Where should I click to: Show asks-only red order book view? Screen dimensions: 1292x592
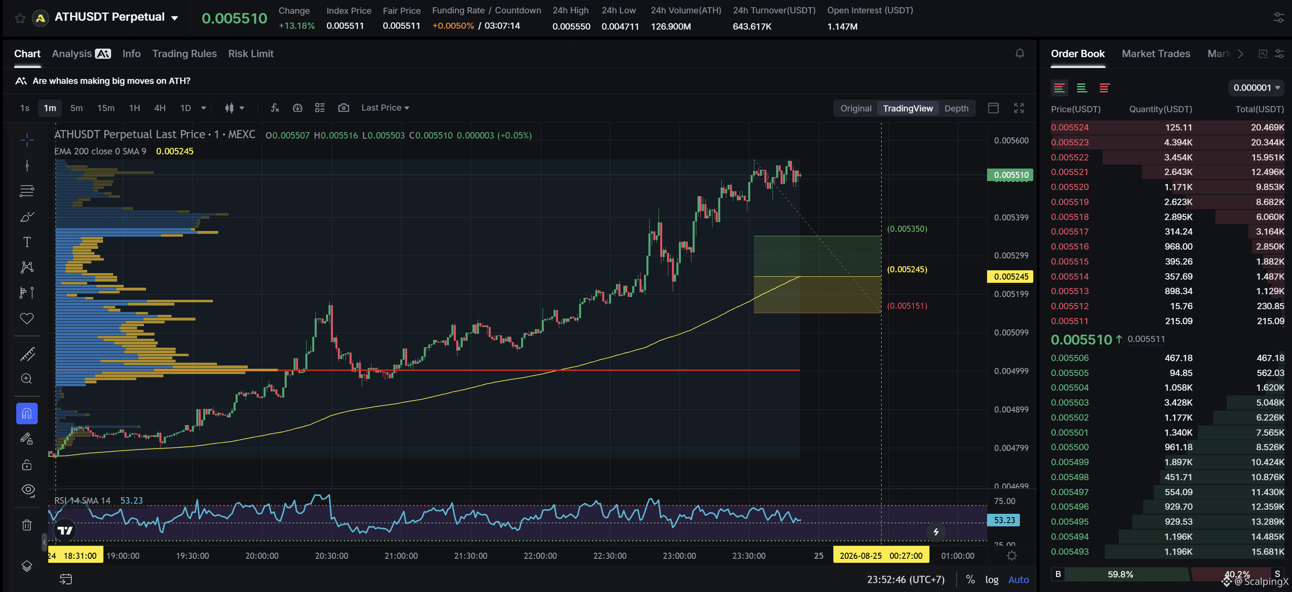click(x=1104, y=88)
